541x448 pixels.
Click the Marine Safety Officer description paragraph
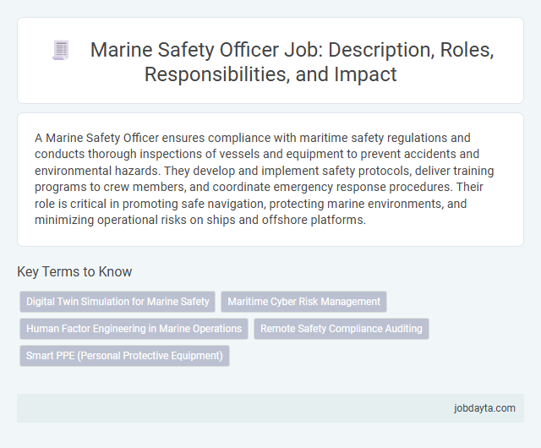coord(265,179)
